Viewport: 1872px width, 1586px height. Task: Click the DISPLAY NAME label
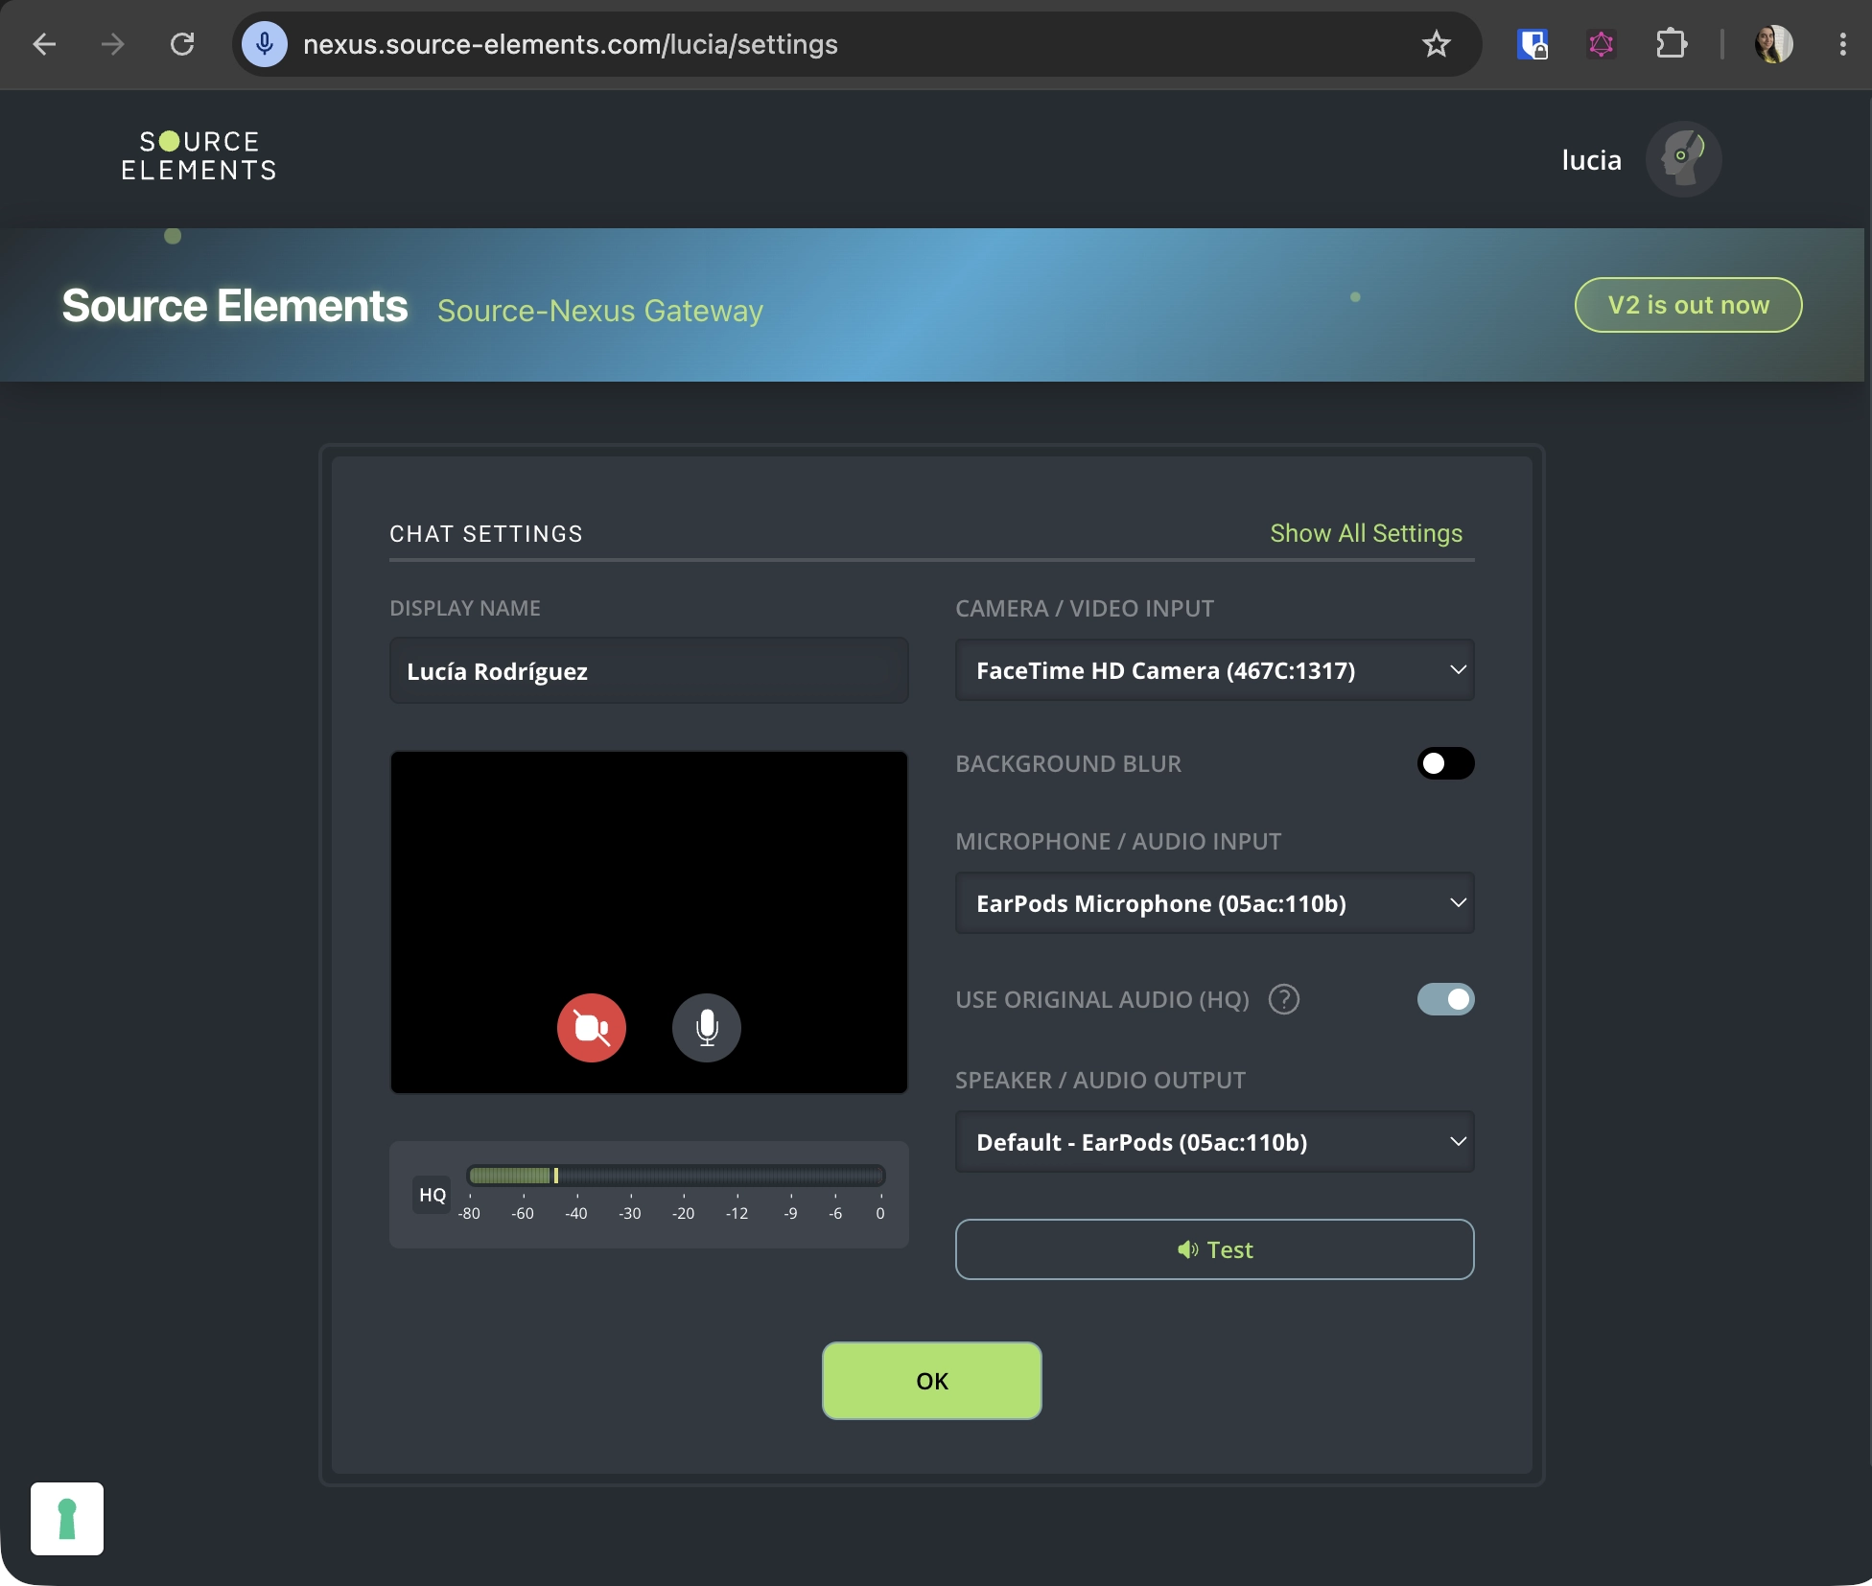click(x=465, y=608)
